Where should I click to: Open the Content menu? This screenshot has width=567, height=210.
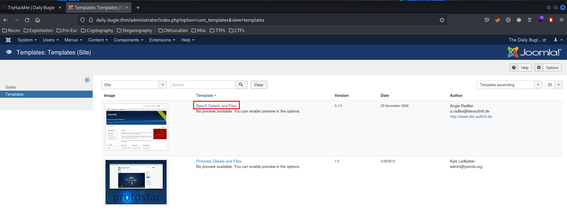point(98,40)
